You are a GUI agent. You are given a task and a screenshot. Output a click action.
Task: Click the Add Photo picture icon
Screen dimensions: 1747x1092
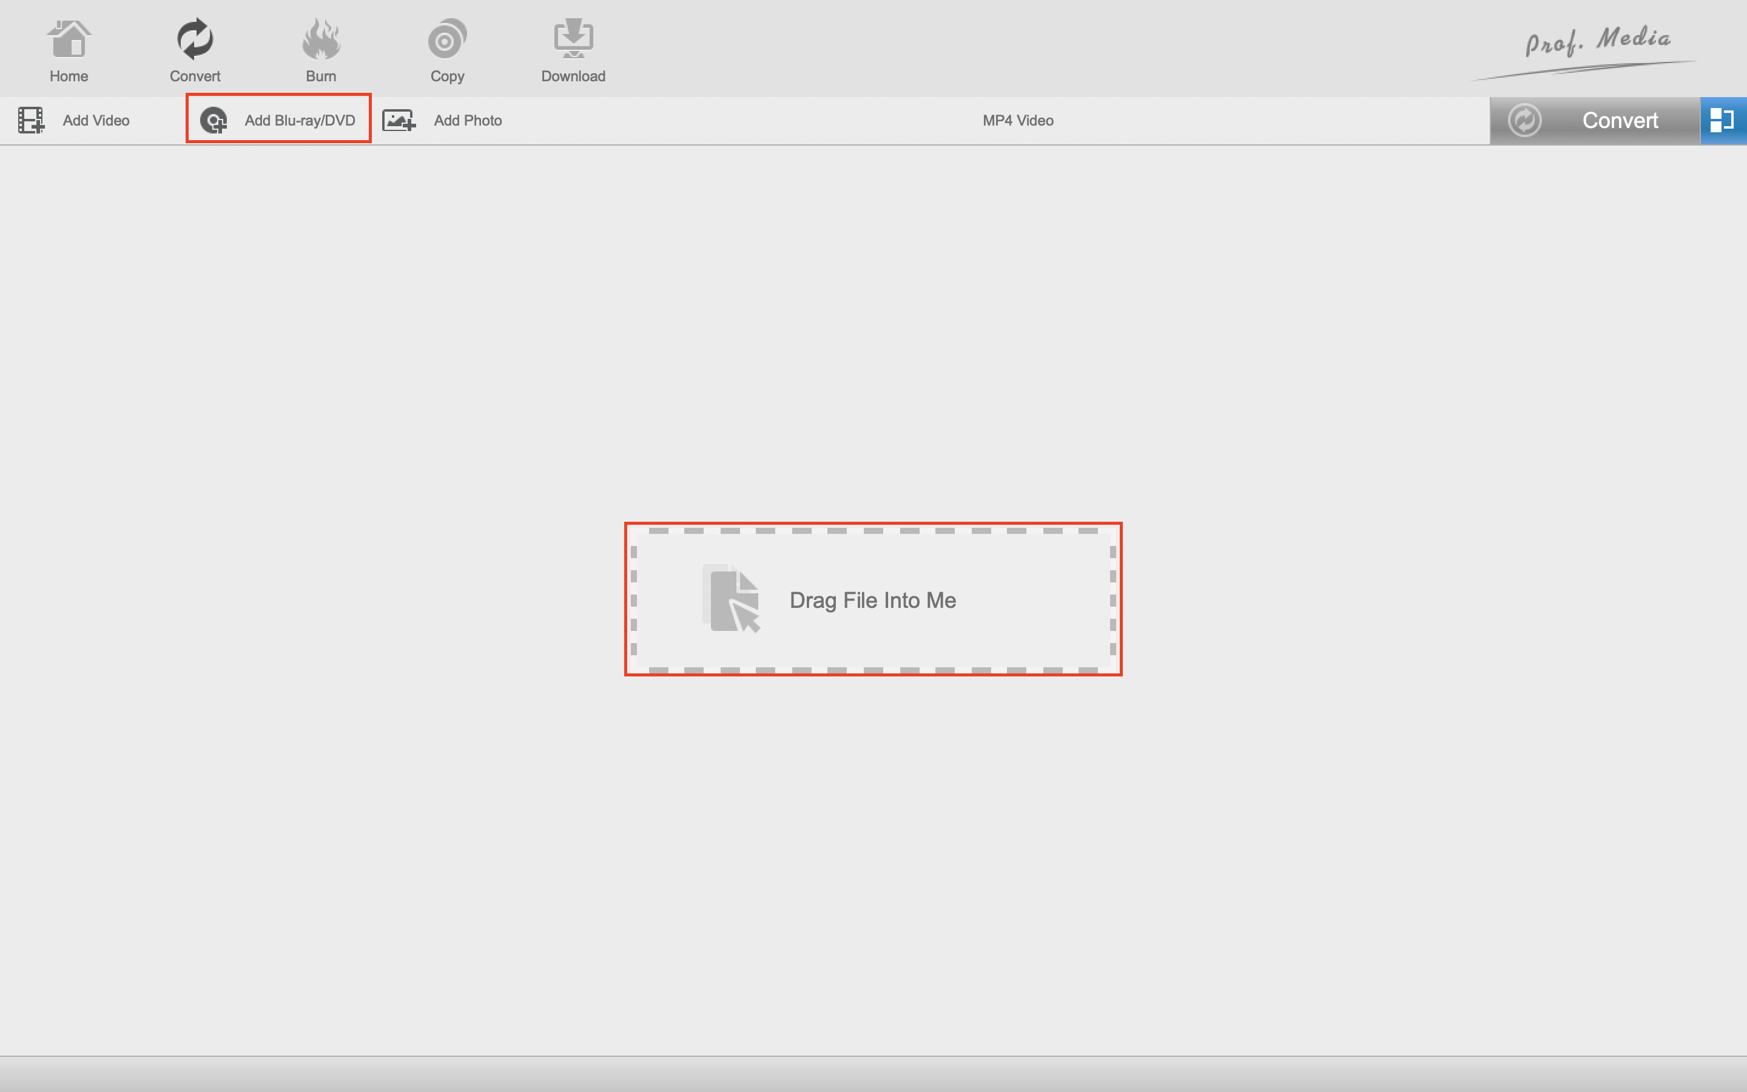pyautogui.click(x=399, y=121)
